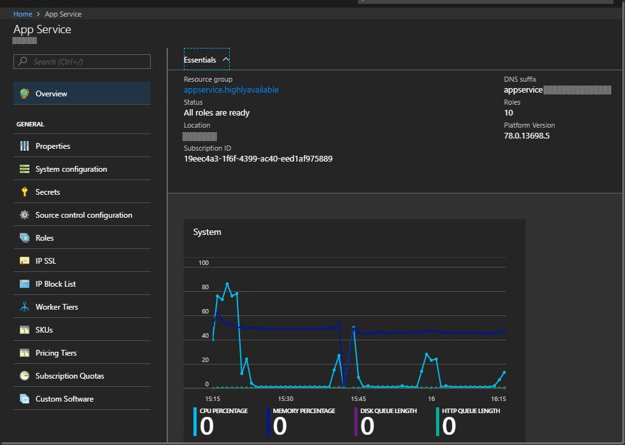The image size is (625, 445).
Task: Click the Worker Tiers icon
Action: click(x=24, y=307)
